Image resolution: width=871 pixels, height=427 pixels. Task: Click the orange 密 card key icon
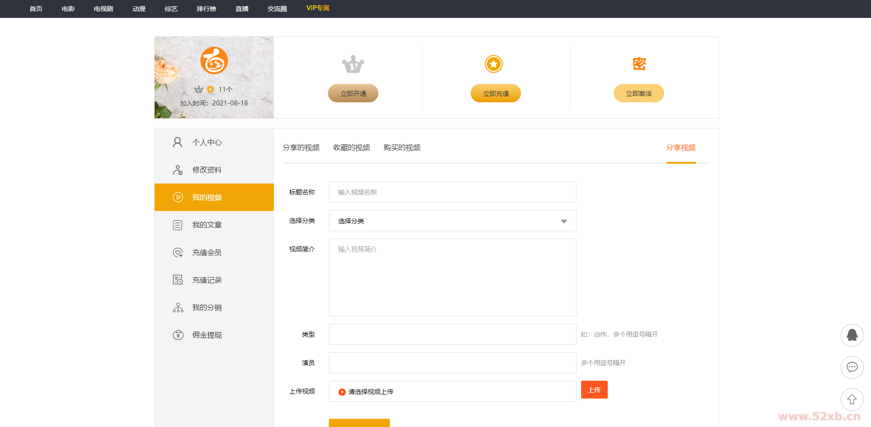coord(639,64)
